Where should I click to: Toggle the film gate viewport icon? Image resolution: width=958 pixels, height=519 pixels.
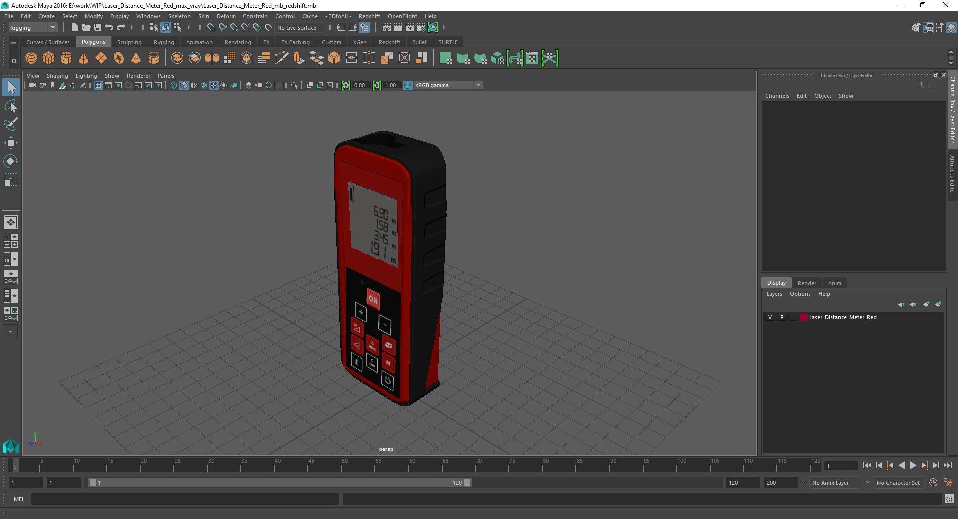tap(108, 85)
